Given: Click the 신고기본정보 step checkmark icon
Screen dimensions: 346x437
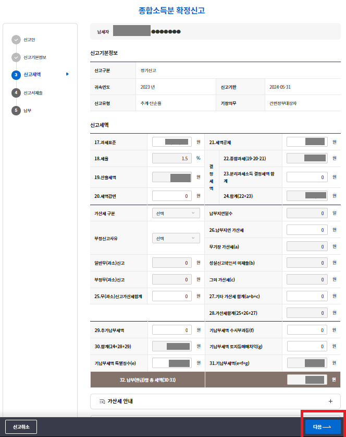Looking at the screenshot, I should [x=16, y=57].
